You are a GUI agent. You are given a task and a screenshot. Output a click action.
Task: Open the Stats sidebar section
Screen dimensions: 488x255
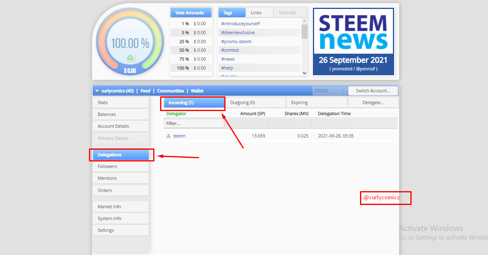click(121, 102)
